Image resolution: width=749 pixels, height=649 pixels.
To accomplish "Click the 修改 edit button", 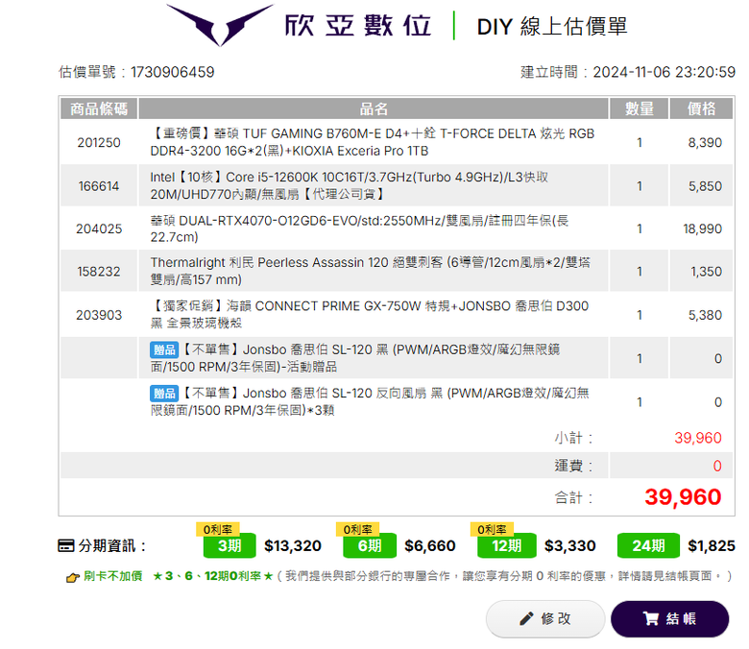I will coord(545,619).
